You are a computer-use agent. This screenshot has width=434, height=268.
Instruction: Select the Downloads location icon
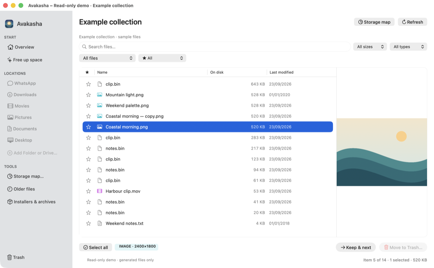[10, 95]
